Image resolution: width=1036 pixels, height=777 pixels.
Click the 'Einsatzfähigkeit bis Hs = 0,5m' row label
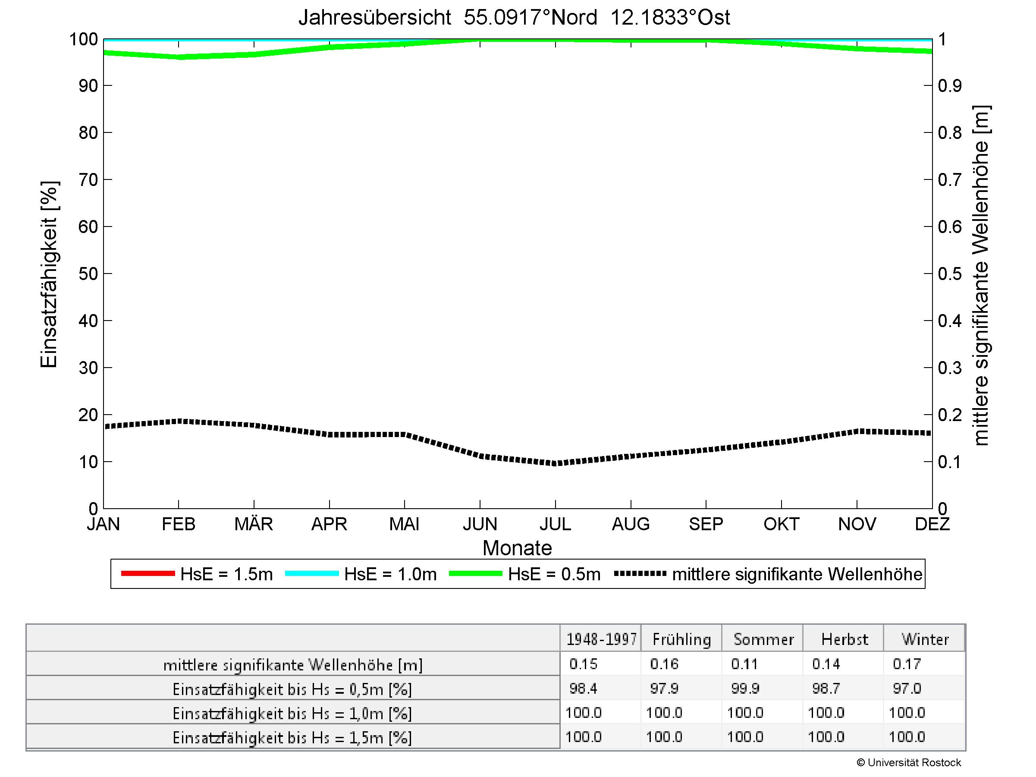293,689
